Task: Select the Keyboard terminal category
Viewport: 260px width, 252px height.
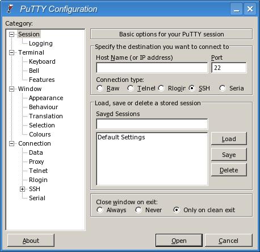Action: [x=42, y=61]
